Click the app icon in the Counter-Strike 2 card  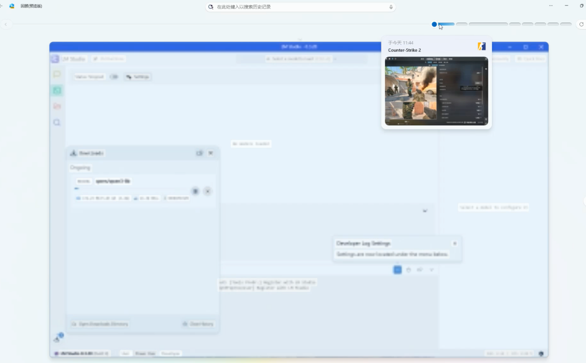pos(481,46)
